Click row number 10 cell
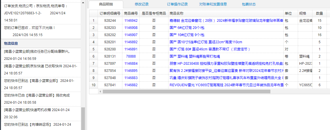Image resolution: width=330 pixels, height=130 pixels. (x=94, y=85)
